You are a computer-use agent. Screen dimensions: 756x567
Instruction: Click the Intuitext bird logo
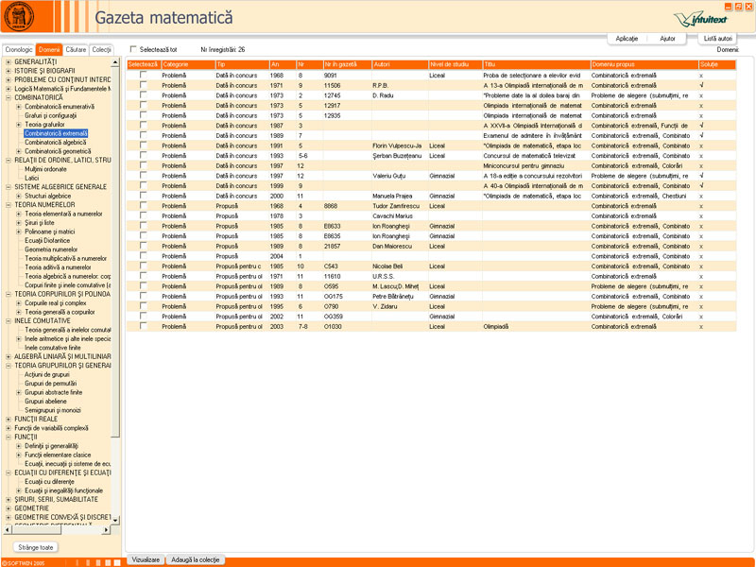pos(701,19)
